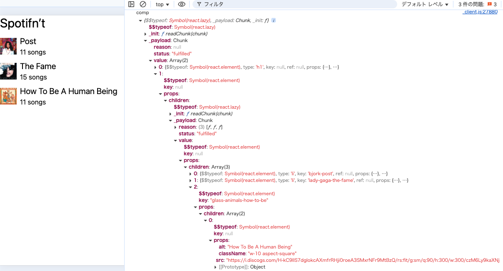Open the _client.js:27880 source link

click(x=480, y=12)
